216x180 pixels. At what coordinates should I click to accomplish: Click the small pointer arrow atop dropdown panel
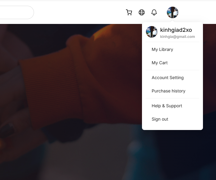click(173, 21)
